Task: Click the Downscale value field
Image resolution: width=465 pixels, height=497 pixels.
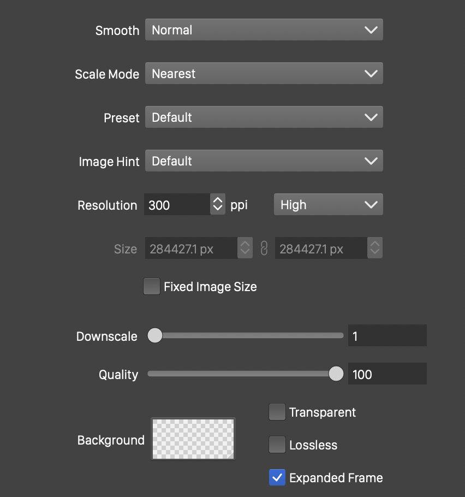Action: [387, 336]
